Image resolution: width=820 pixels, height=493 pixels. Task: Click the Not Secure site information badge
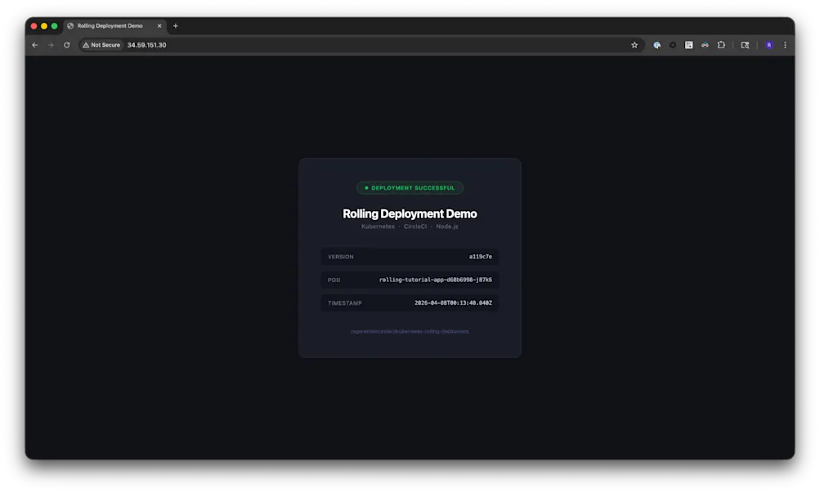100,45
